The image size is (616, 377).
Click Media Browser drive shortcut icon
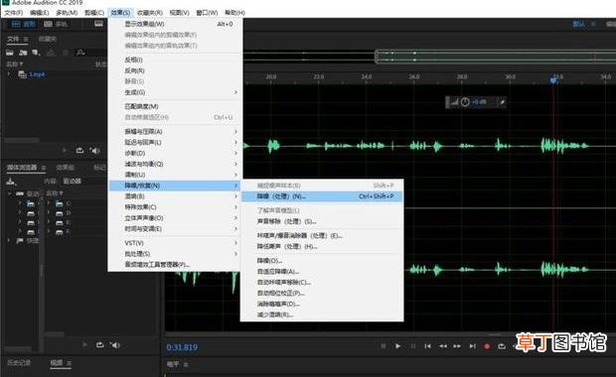[x=11, y=181]
